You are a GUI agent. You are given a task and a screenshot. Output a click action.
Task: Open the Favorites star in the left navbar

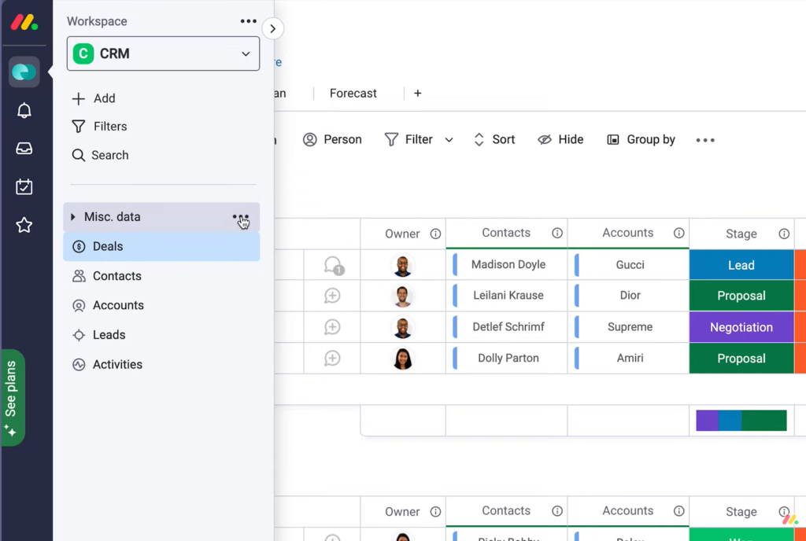click(x=24, y=225)
